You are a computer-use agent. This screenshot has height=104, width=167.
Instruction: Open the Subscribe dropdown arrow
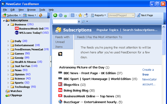pos(20,15)
